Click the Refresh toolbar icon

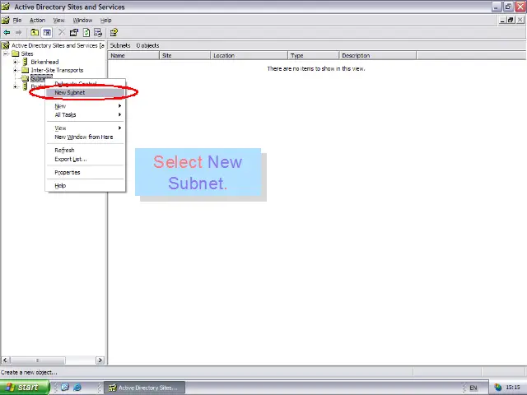tap(86, 33)
